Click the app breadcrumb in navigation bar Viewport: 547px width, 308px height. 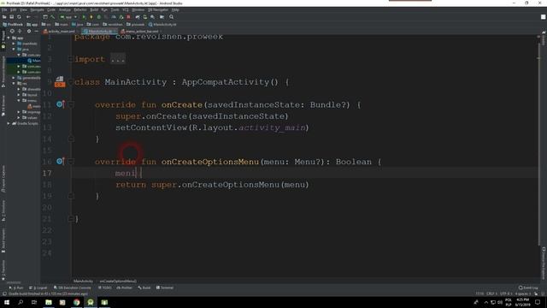(32, 25)
